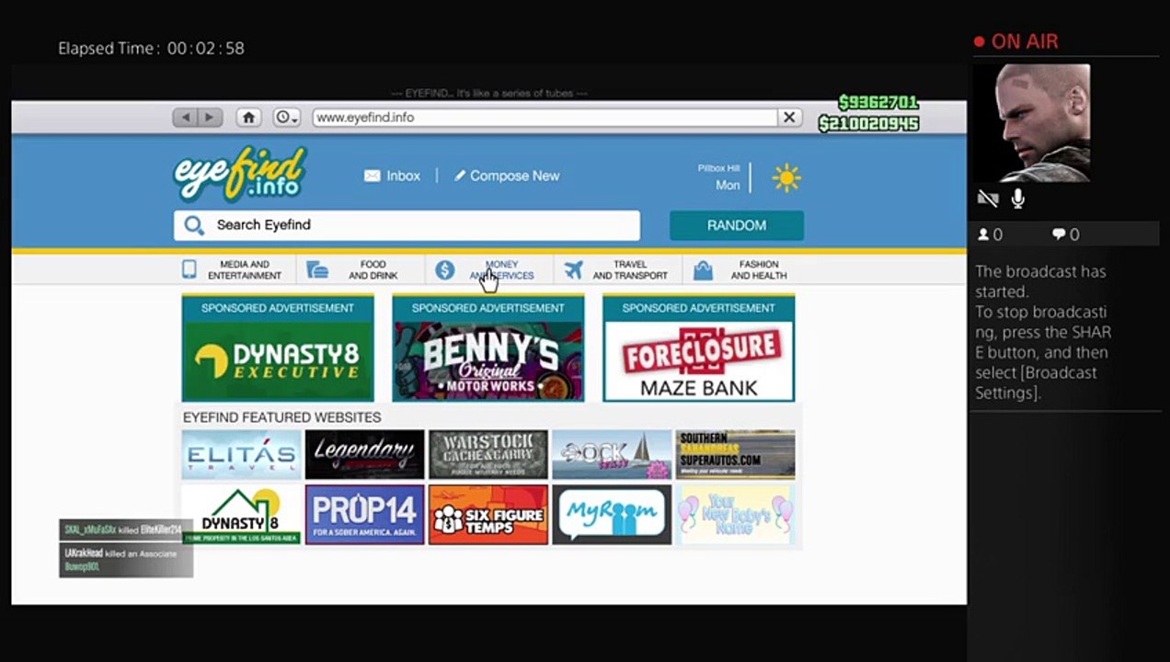Click the shopping bag icon
1170x662 pixels.
[703, 269]
